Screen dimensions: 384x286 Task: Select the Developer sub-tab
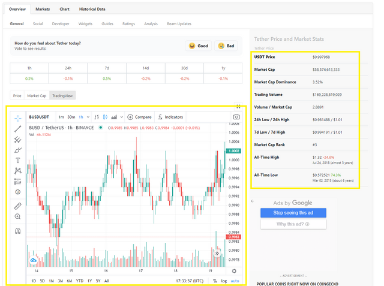tap(61, 24)
